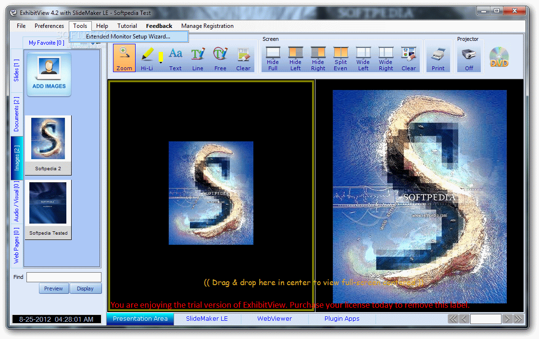Switch to Presentation Area tab
This screenshot has width=539, height=339.
140,319
